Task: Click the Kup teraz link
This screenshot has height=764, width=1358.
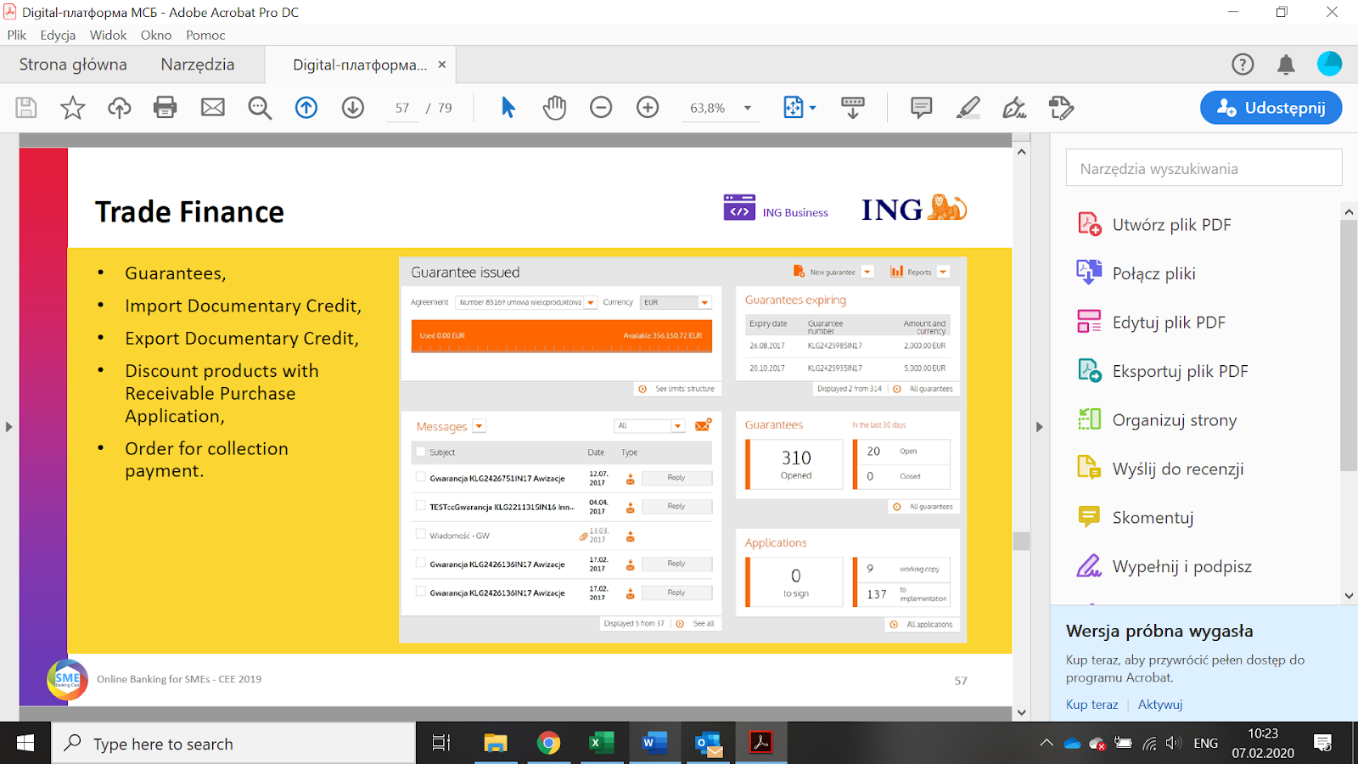Action: point(1091,705)
